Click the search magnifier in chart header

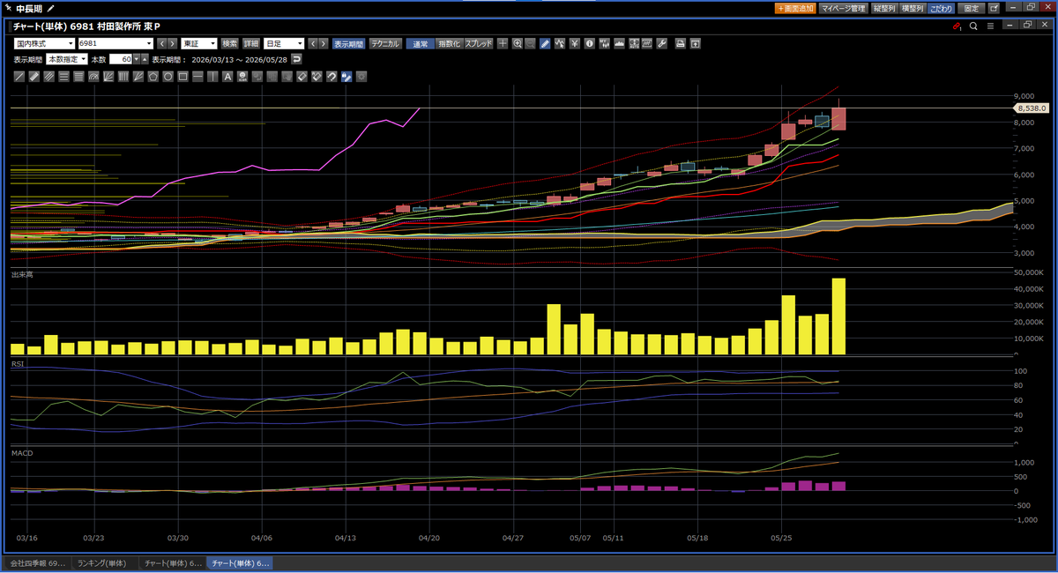[x=973, y=26]
